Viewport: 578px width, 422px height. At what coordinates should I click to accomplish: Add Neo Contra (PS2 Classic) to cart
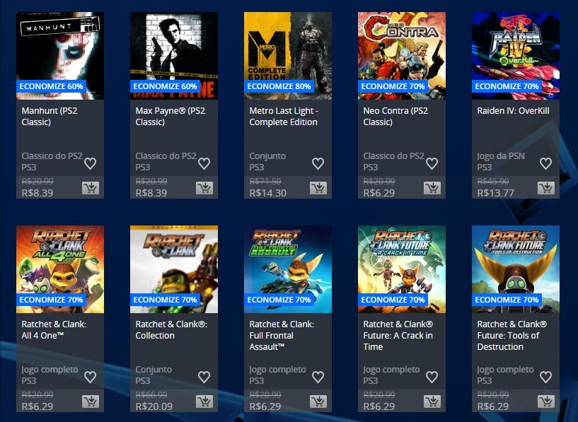tap(432, 188)
